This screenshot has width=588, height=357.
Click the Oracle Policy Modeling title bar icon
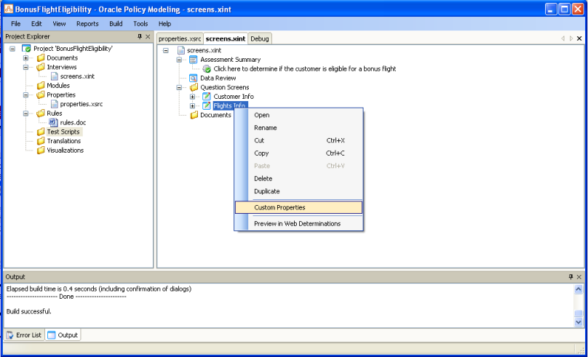click(x=8, y=9)
